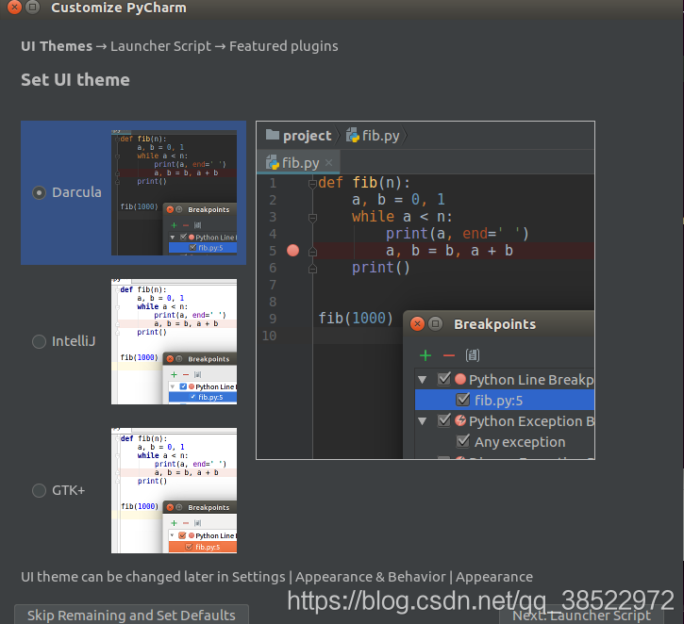Click the group breakpoints icon in preview
Viewport: 684px width, 624px height.
(x=473, y=355)
